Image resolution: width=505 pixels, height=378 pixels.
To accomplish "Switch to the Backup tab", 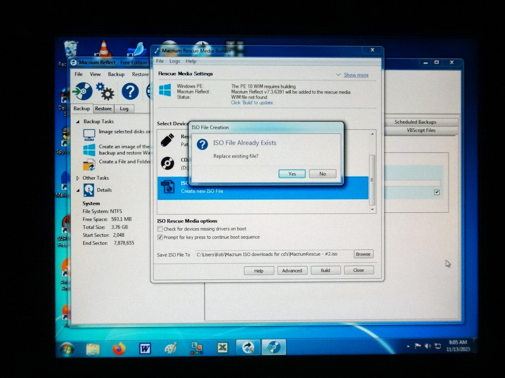I will pos(81,108).
